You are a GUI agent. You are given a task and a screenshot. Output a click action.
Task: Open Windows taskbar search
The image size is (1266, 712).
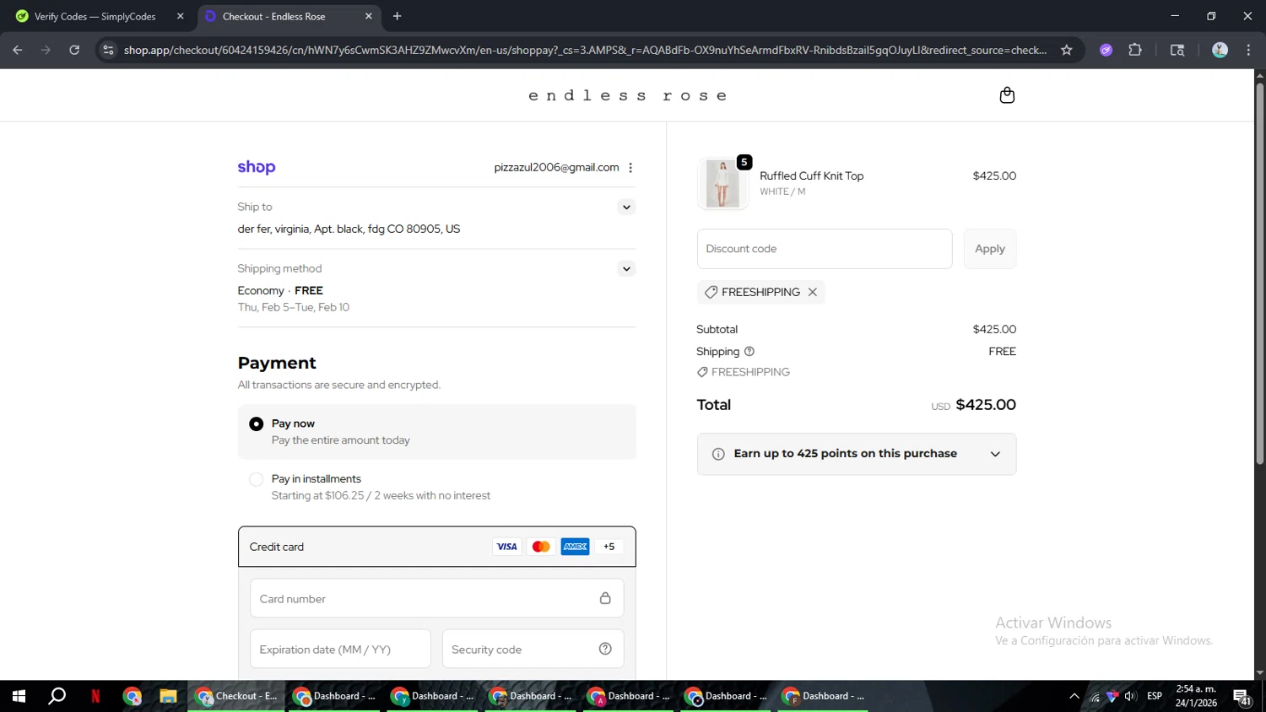point(57,696)
